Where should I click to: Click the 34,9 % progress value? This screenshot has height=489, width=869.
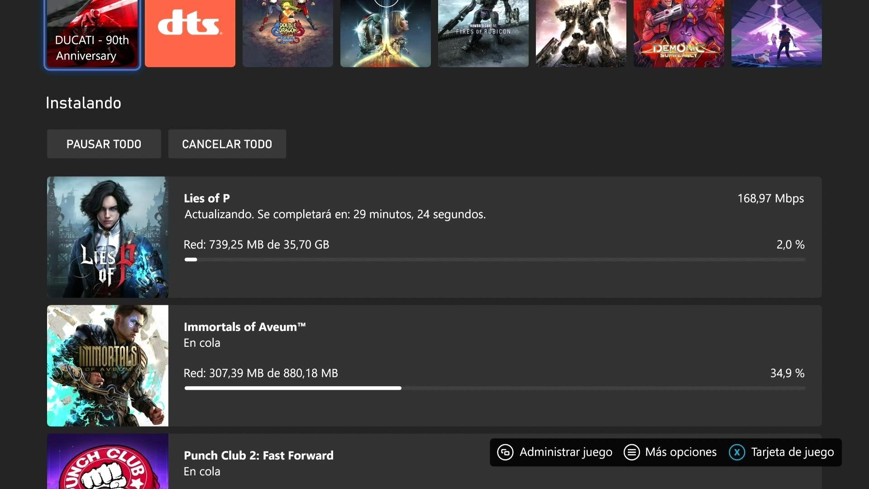pyautogui.click(x=787, y=373)
